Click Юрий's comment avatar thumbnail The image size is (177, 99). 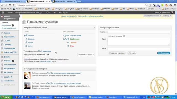click(27, 86)
